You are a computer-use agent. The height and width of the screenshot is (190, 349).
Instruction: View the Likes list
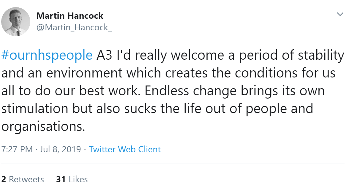pos(78,179)
